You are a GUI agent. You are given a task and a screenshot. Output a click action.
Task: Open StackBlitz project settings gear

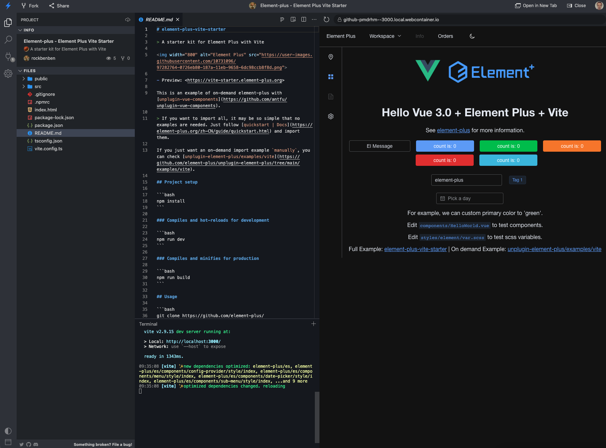coord(8,74)
